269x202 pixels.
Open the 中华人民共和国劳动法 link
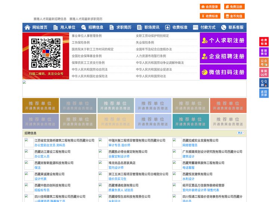click(151, 76)
